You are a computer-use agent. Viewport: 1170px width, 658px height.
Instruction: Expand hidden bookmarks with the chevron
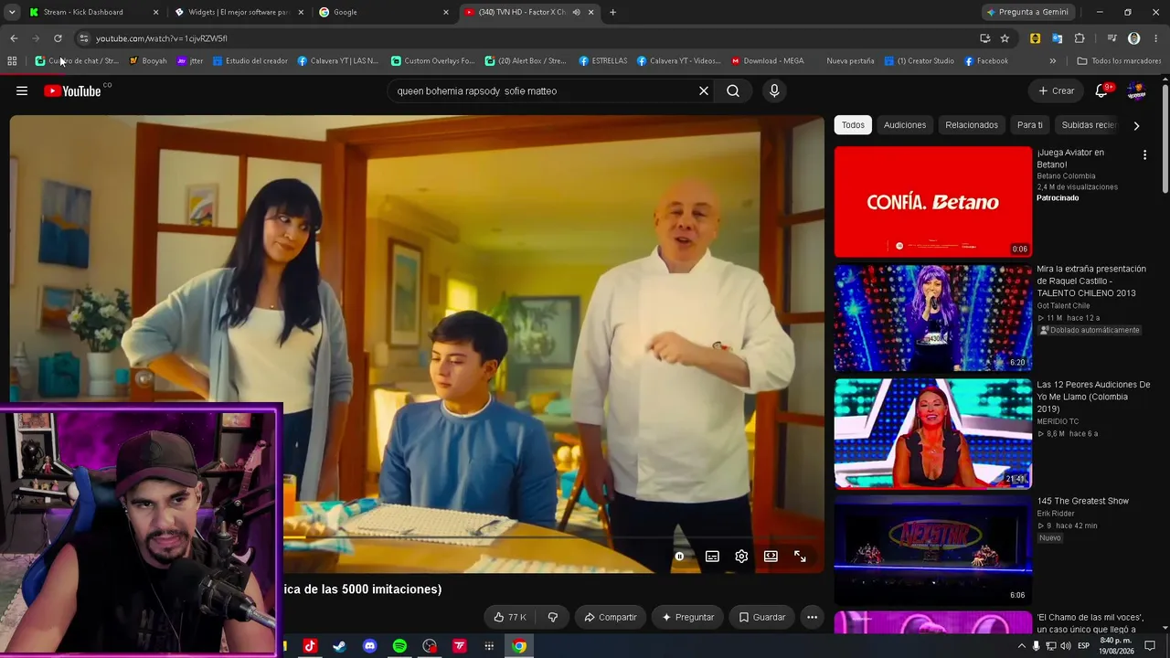point(1053,61)
